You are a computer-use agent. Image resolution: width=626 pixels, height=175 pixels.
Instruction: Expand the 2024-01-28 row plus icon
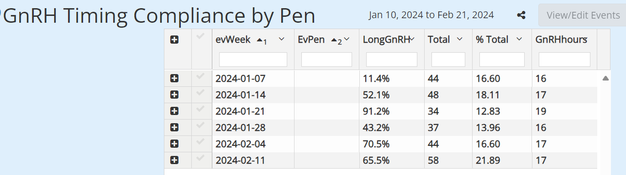174,128
